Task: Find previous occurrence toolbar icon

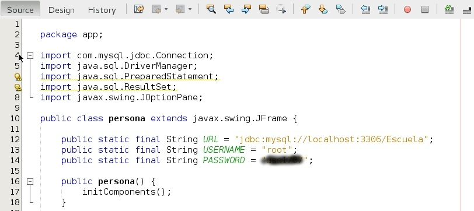Action: click(x=229, y=9)
